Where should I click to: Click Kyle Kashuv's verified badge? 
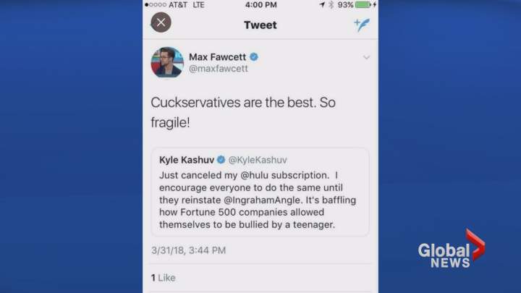point(221,160)
